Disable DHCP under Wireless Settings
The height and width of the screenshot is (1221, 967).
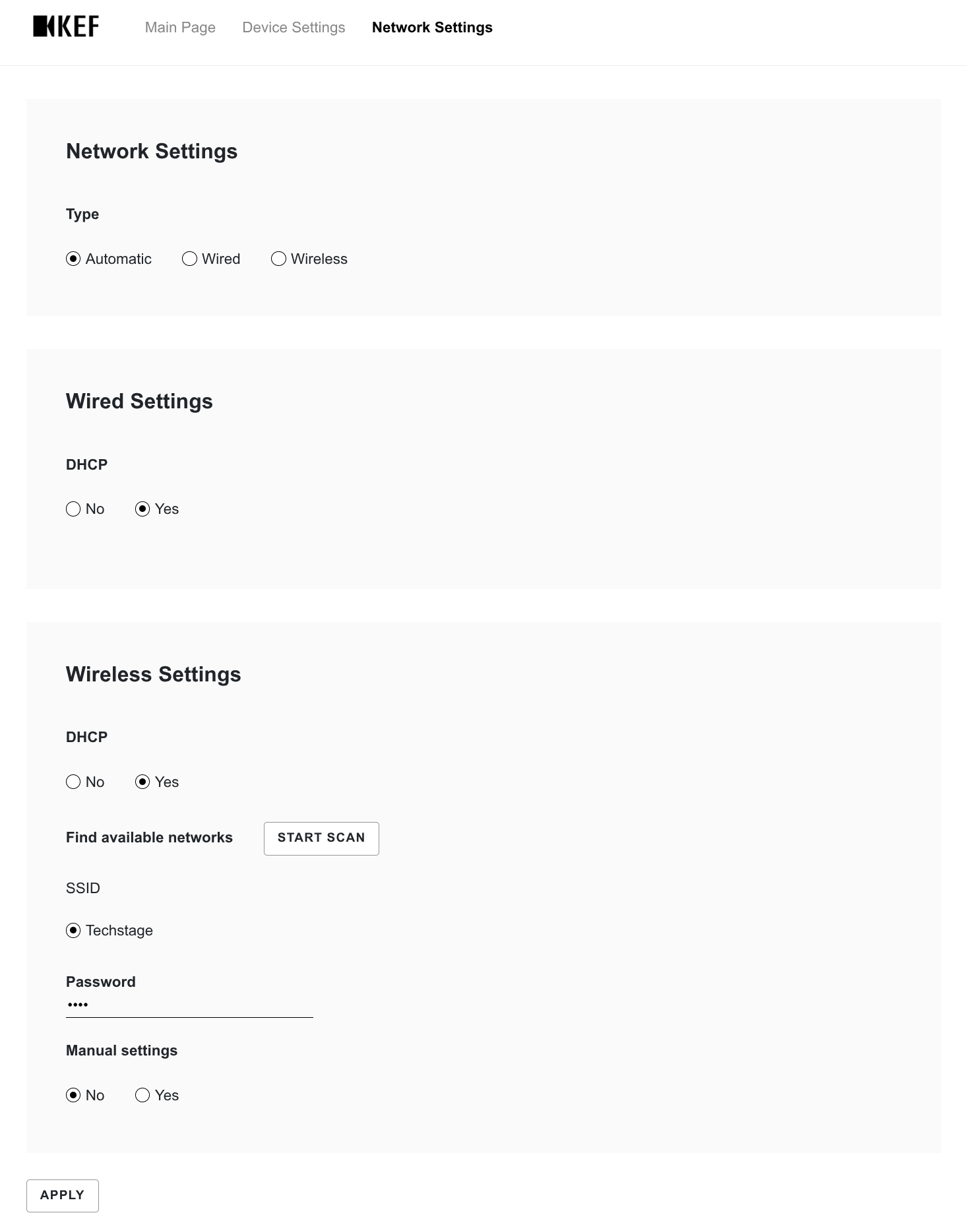73,782
